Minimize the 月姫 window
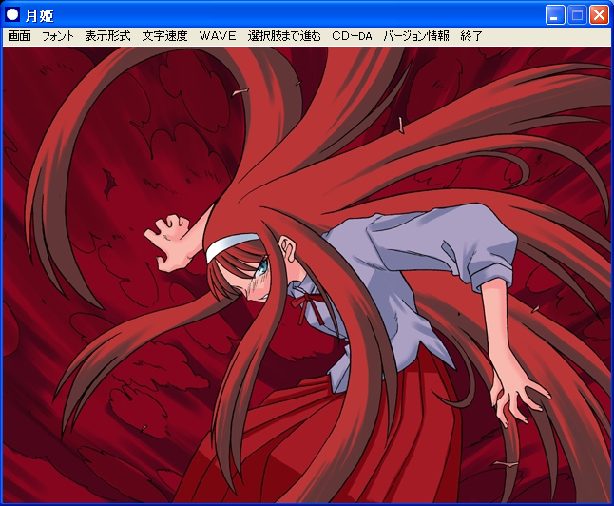The image size is (614, 506). click(x=554, y=15)
